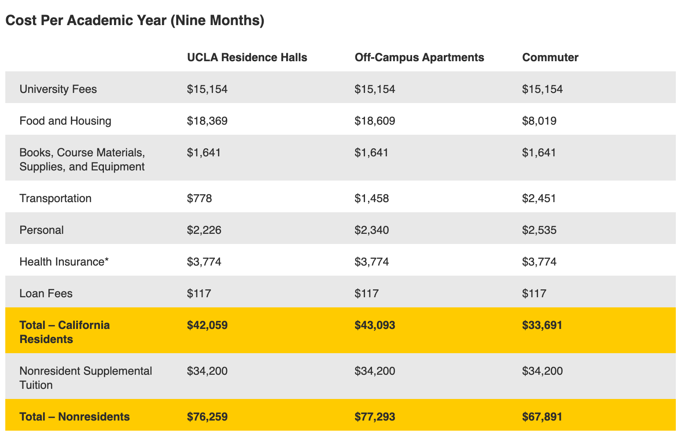Image resolution: width=693 pixels, height=443 pixels.
Task: Select the Off-Campus Apartments column header
Action: coord(419,57)
